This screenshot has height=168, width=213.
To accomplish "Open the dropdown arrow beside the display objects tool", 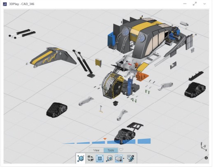I will coord(124,159).
